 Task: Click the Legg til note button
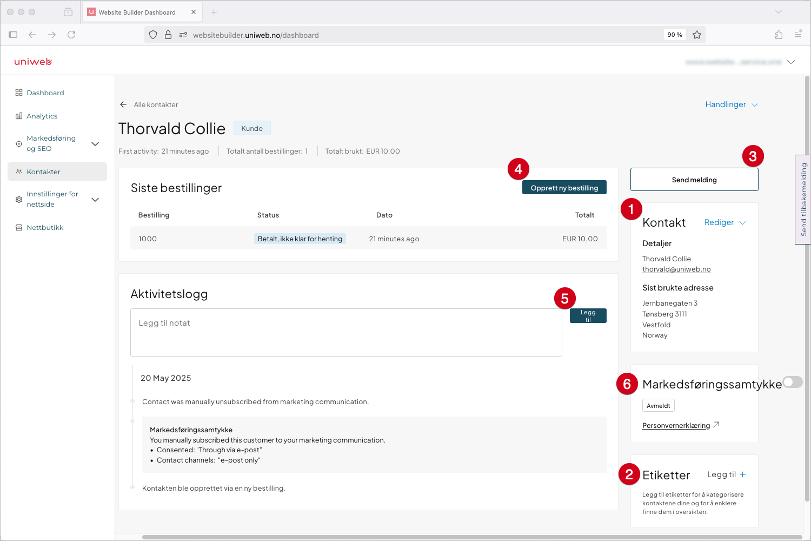click(x=588, y=316)
